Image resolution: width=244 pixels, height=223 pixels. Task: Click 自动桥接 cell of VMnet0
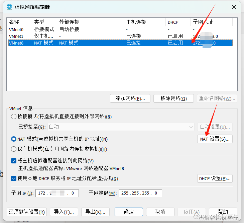pyautogui.click(x=69, y=29)
